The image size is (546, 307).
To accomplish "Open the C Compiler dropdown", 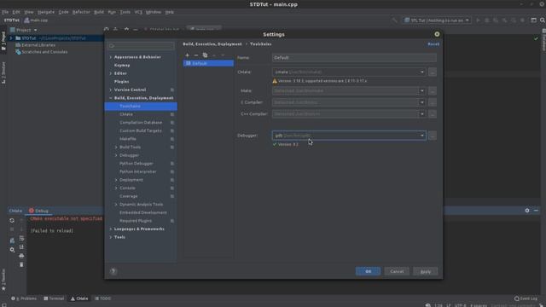I will click(422, 102).
